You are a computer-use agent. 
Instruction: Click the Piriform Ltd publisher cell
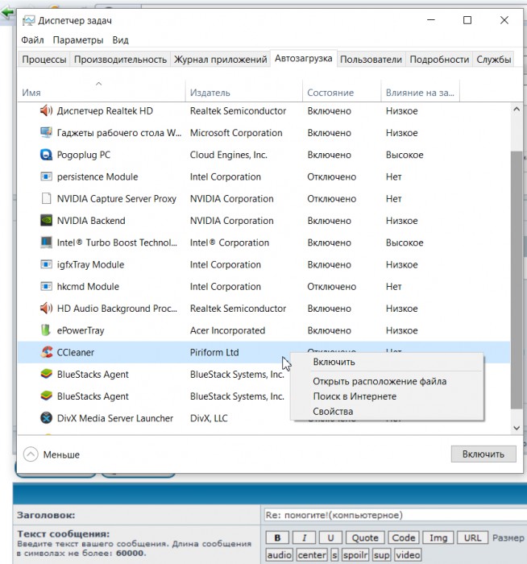214,352
